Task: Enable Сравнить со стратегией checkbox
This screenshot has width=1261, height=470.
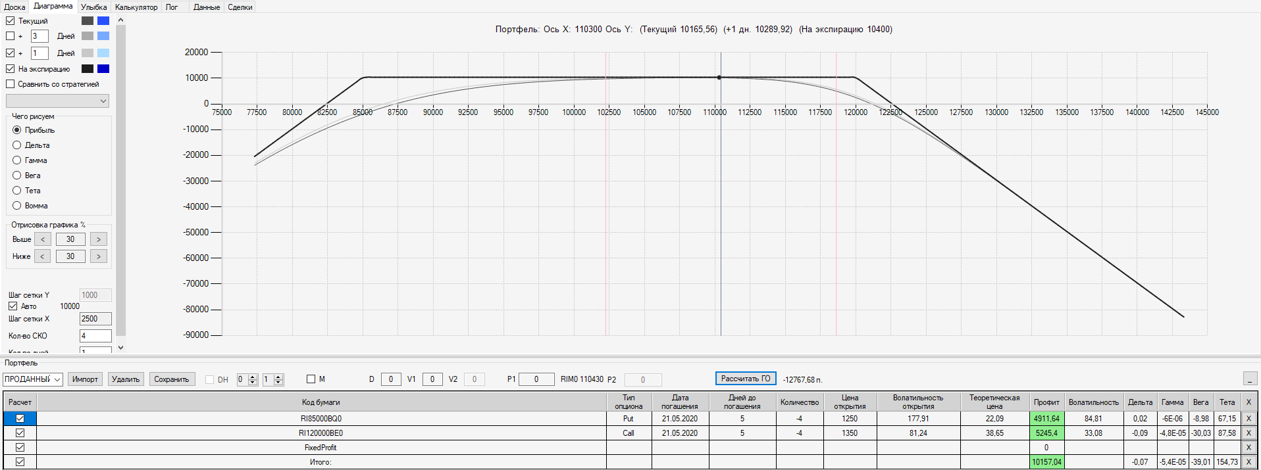Action: pyautogui.click(x=10, y=84)
